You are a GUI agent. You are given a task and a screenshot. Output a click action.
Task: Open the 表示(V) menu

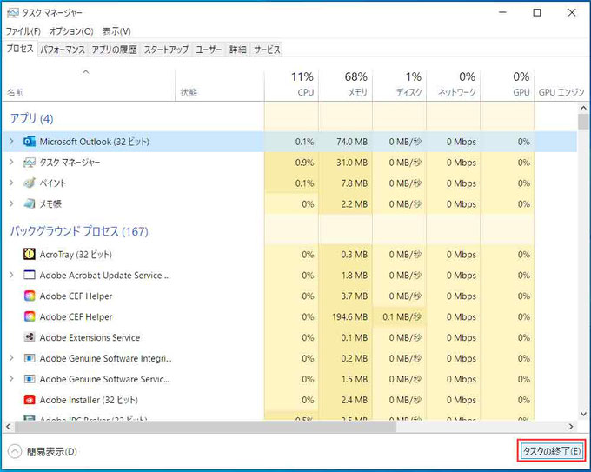(x=116, y=31)
